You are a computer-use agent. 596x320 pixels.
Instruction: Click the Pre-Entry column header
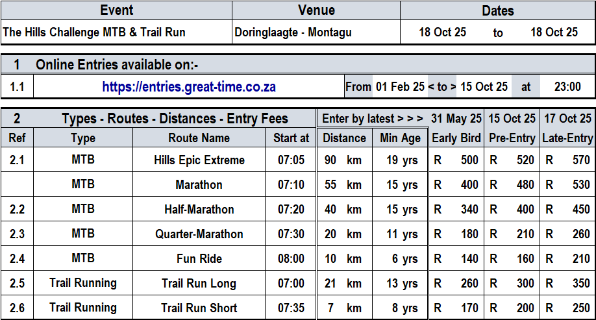512,138
